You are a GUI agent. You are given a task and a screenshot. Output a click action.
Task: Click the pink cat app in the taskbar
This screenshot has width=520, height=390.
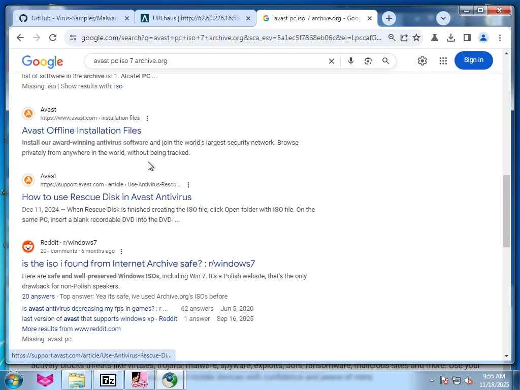pyautogui.click(x=45, y=380)
